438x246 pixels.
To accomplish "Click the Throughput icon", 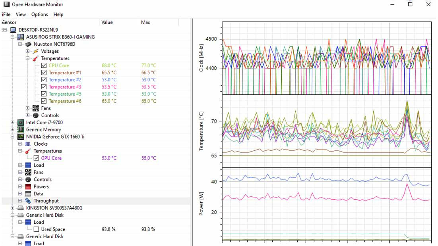I will tap(28, 201).
